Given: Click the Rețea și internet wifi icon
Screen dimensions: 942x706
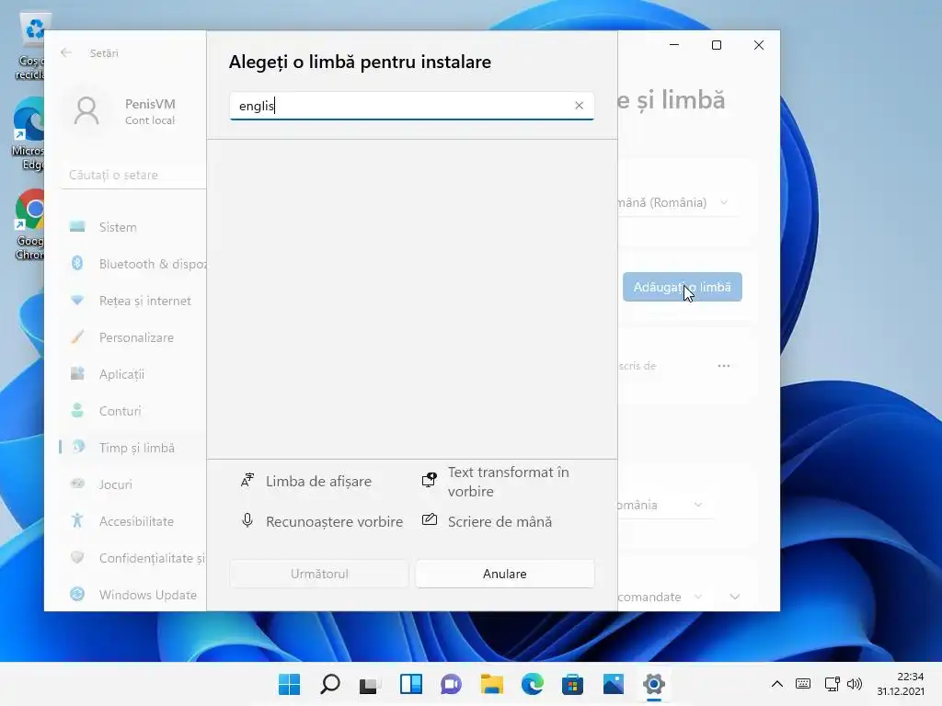Looking at the screenshot, I should click(x=77, y=300).
